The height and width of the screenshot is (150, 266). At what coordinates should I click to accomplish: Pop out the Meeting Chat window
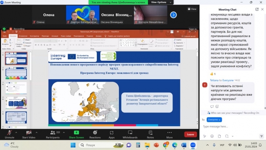click(257, 9)
